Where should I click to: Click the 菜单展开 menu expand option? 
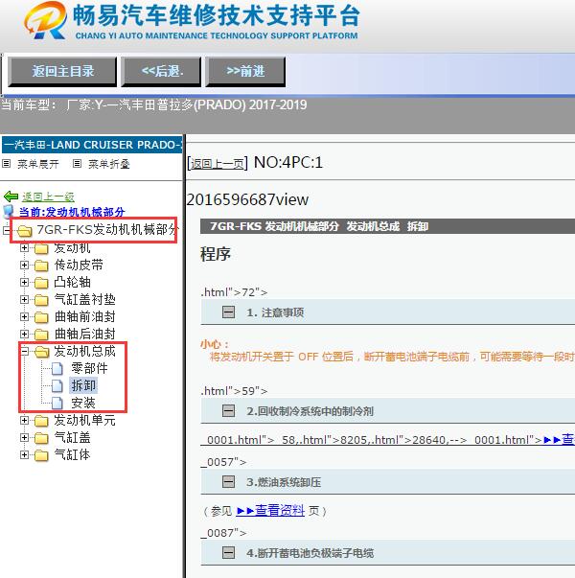tap(38, 164)
